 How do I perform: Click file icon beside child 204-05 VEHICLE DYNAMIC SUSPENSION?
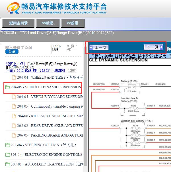[14, 97]
